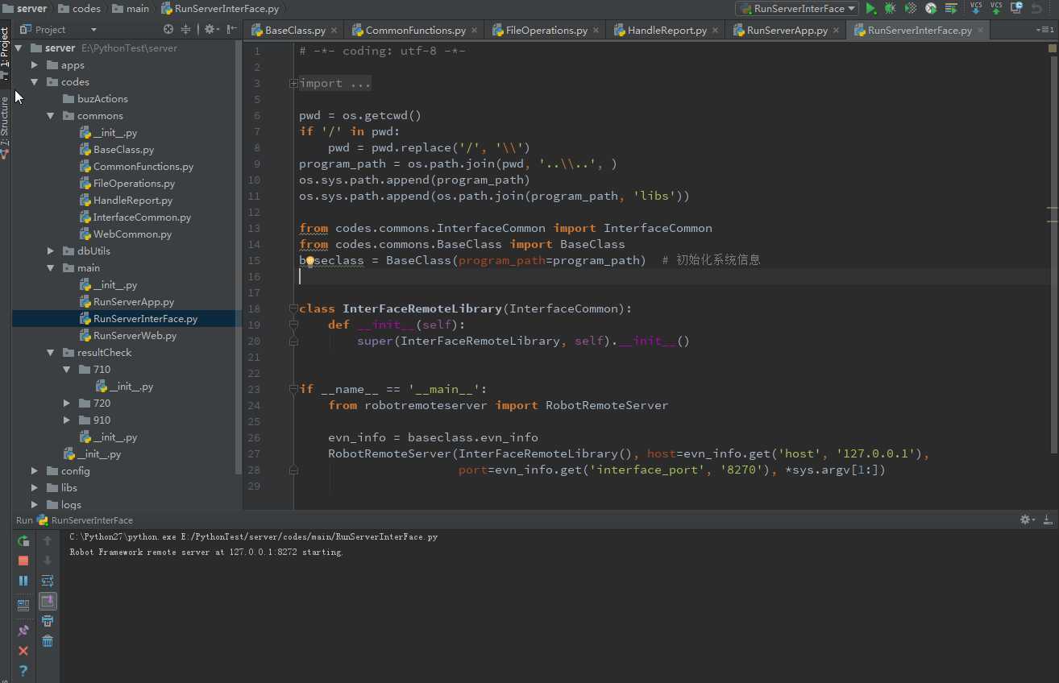The image size is (1059, 683).
Task: Toggle pause output in Run panel
Action: [23, 581]
